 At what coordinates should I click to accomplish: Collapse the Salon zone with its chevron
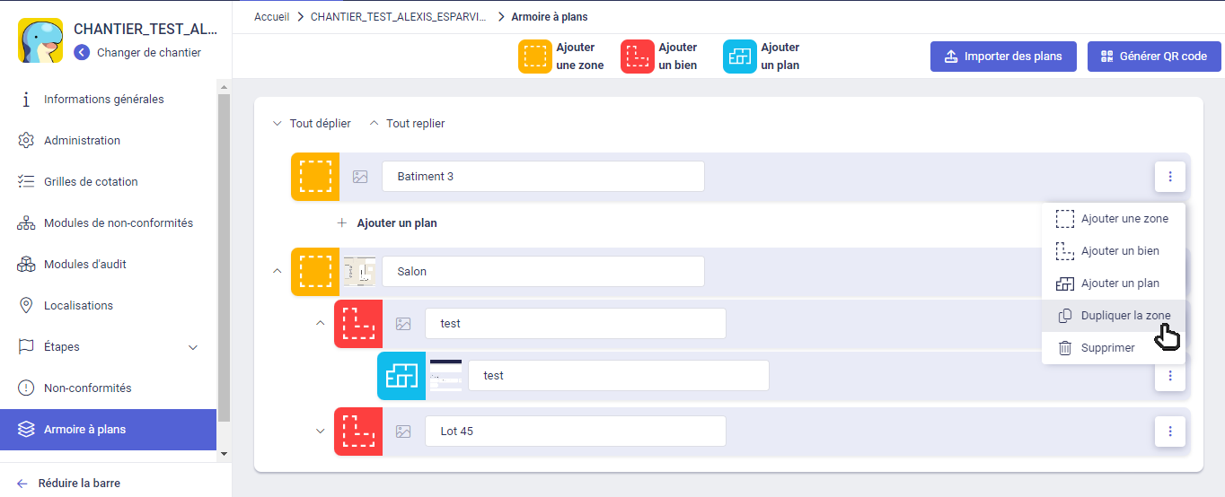277,272
